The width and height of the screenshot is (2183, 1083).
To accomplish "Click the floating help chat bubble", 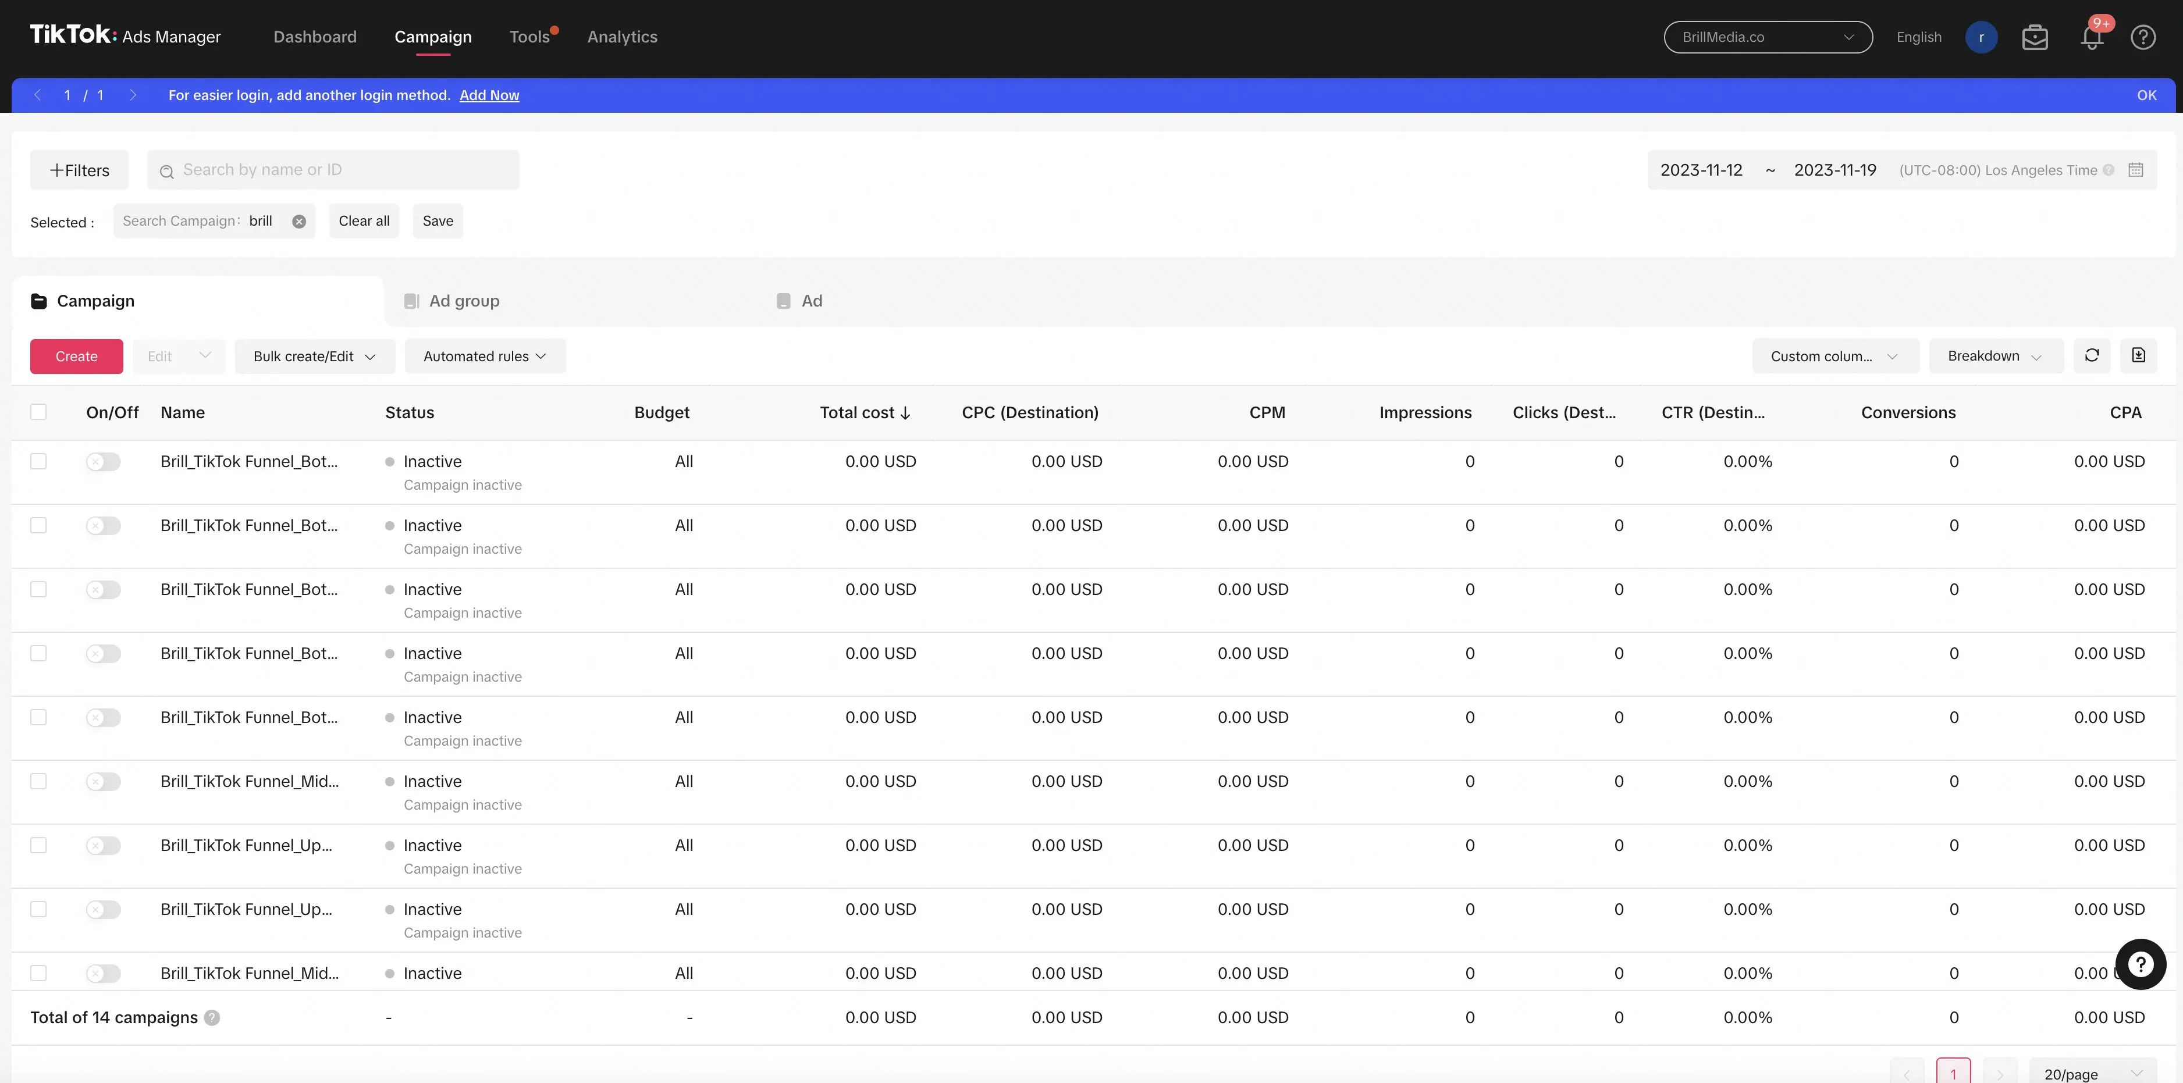I will pyautogui.click(x=2141, y=964).
